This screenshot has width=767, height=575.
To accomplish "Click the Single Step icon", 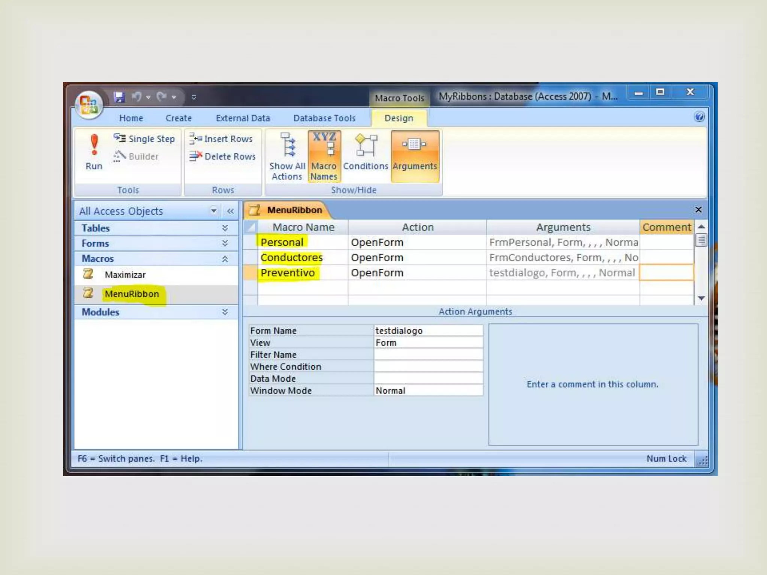I will (x=119, y=138).
